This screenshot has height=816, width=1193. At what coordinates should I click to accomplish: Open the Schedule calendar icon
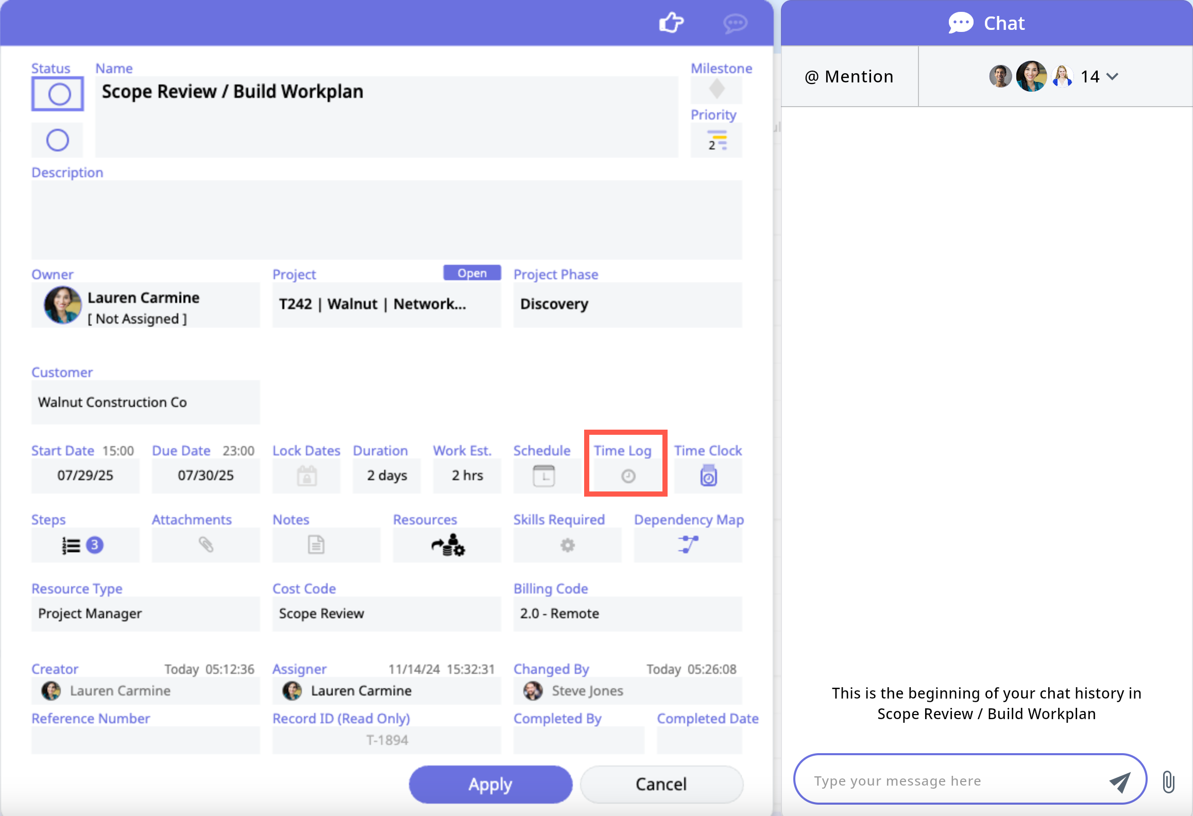543,476
